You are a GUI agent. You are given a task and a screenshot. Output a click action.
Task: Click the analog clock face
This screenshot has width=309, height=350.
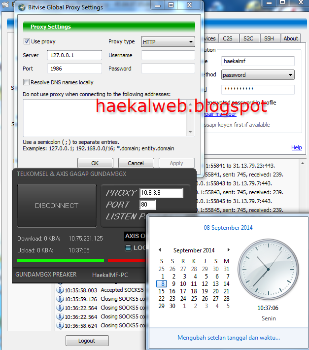tap(268, 269)
